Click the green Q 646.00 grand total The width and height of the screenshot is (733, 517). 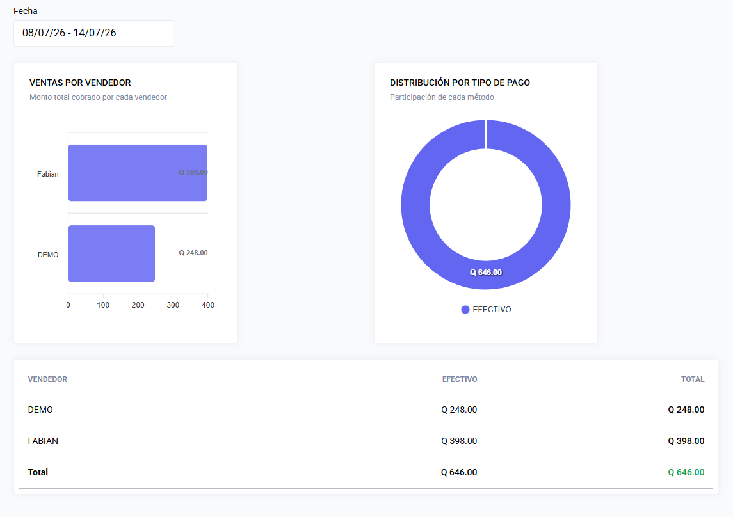click(686, 472)
